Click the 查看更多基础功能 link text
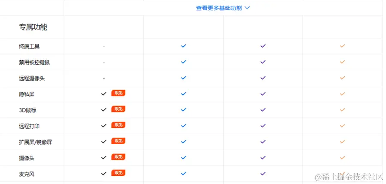The height and width of the screenshot is (184, 386). (219, 8)
